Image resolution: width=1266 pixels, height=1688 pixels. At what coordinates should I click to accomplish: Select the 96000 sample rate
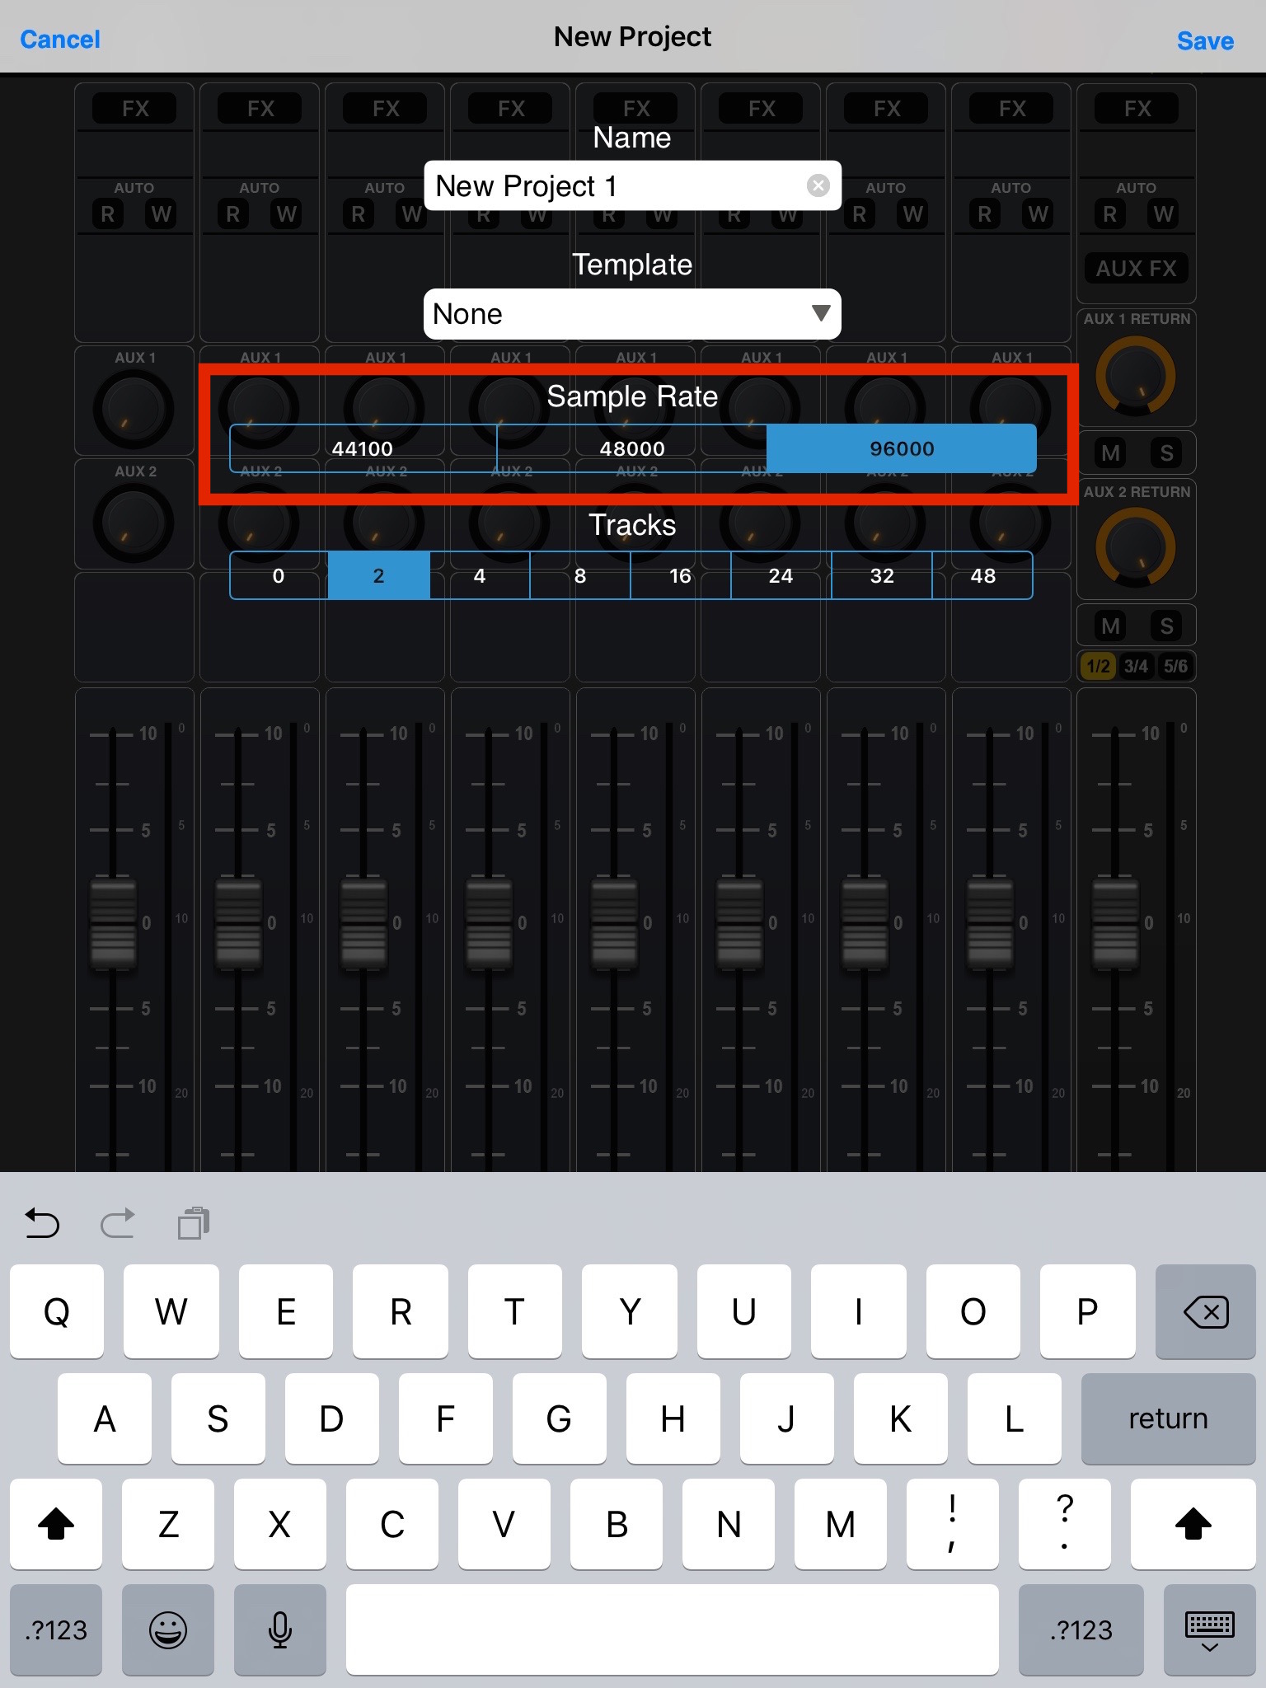[902, 448]
